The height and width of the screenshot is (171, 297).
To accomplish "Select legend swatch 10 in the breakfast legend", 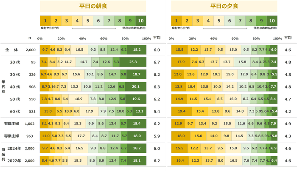I will tap(141, 20).
